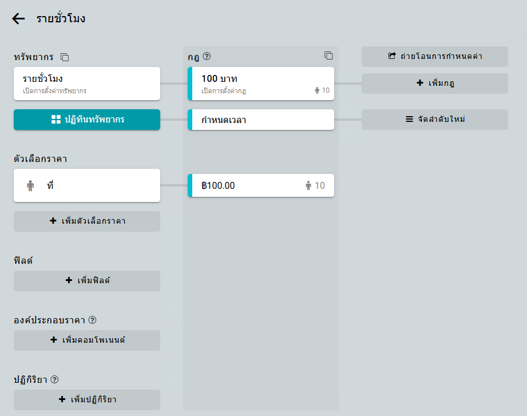
Task: Select the กำหนดเวลา schedule card
Action: pos(260,120)
